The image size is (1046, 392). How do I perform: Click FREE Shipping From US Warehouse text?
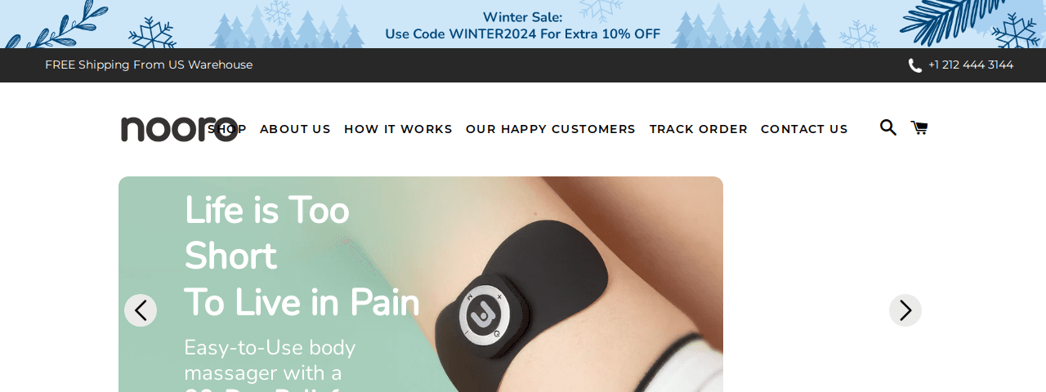click(149, 65)
